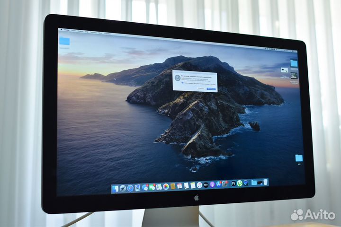Open uTorrent green icon in Dock
Viewport: 341px width, 227px height.
(240, 183)
